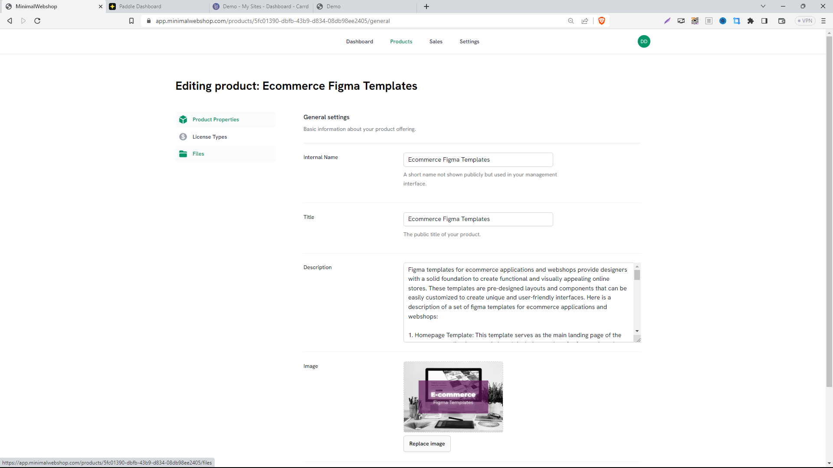Click the Files icon
This screenshot has width=833, height=468.
click(x=183, y=154)
